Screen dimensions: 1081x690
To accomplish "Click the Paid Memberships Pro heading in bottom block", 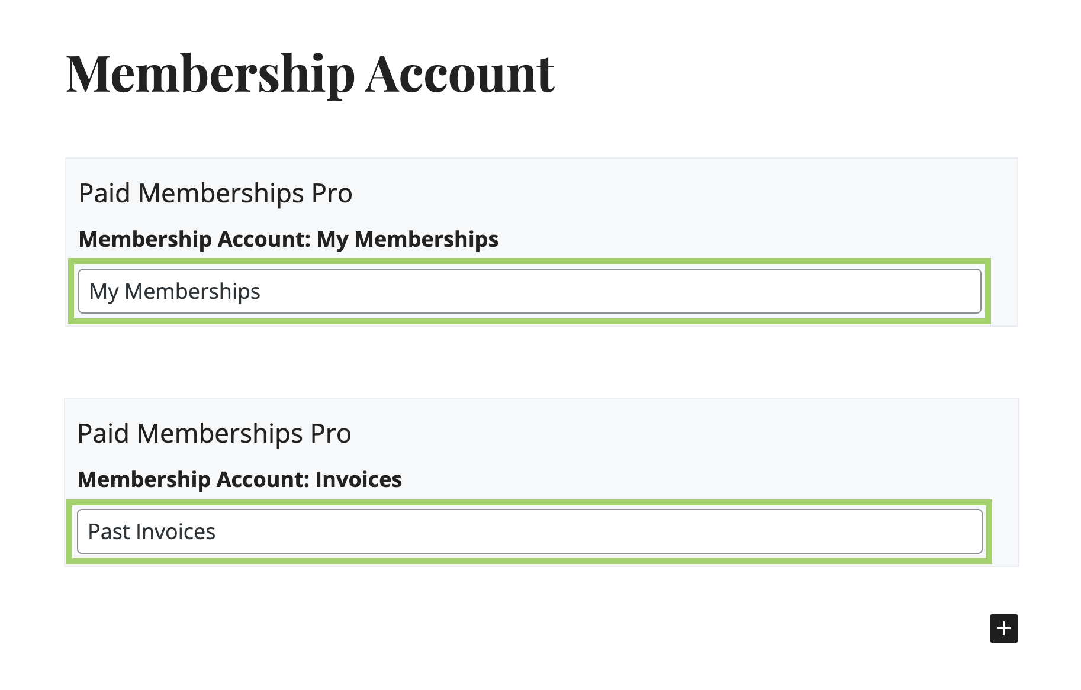I will coord(215,433).
